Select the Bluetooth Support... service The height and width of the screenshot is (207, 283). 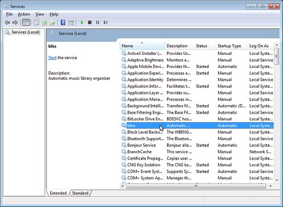pyautogui.click(x=197, y=139)
